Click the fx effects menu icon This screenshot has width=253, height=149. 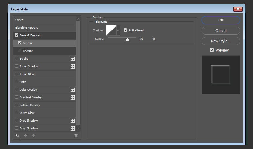[17, 136]
